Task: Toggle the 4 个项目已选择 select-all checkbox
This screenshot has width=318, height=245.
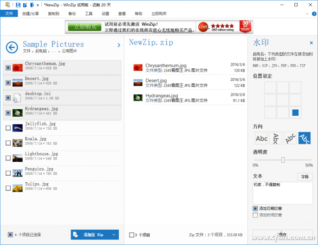Action: tap(10, 235)
